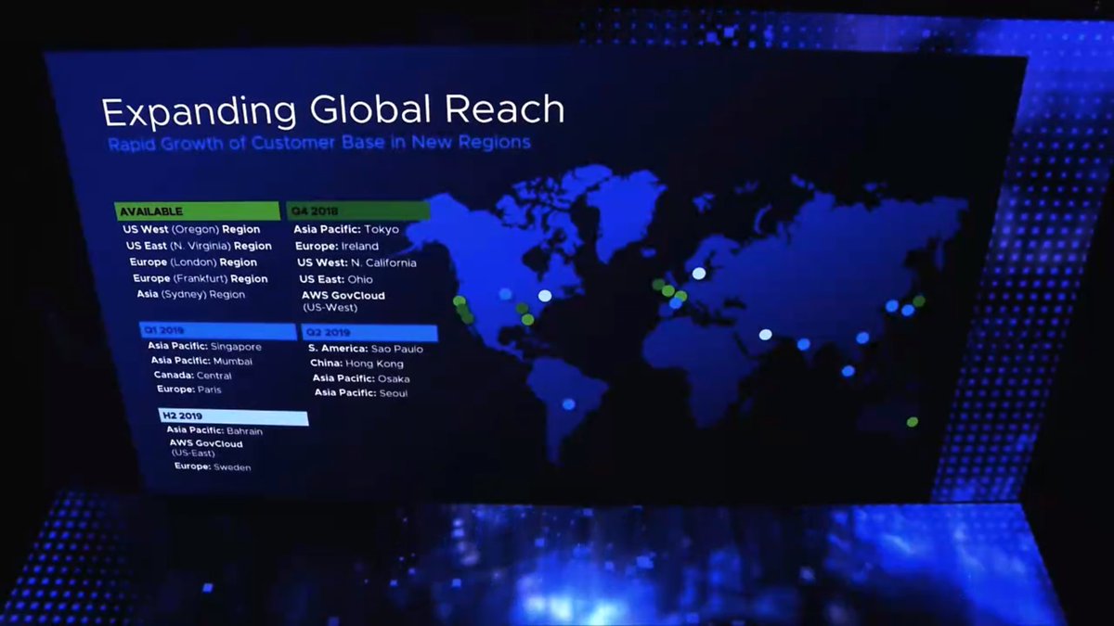1114x626 pixels.
Task: Click the "H2 2019" header bar
Action: (234, 416)
